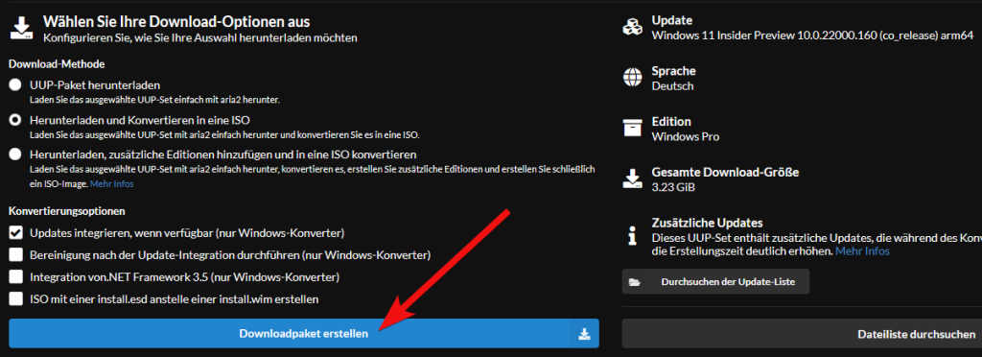Click the Downloadpaket erstellen button
The width and height of the screenshot is (982, 357).
point(304,333)
